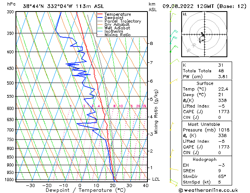Click the 'PW (cm)' row label
Image resolution: width=250 pixels, height=193 pixels.
point(193,77)
